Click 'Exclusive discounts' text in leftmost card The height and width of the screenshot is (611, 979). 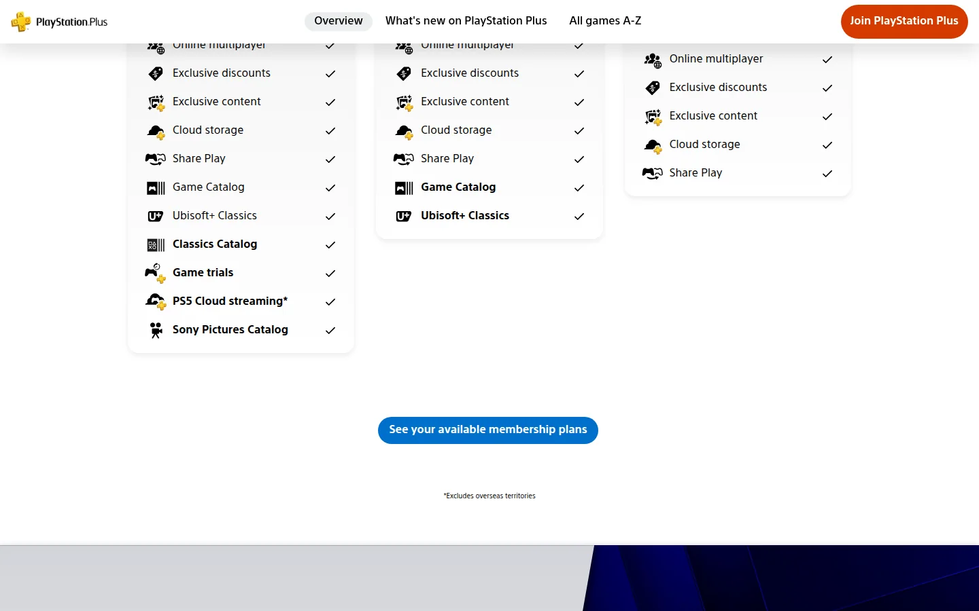point(222,73)
